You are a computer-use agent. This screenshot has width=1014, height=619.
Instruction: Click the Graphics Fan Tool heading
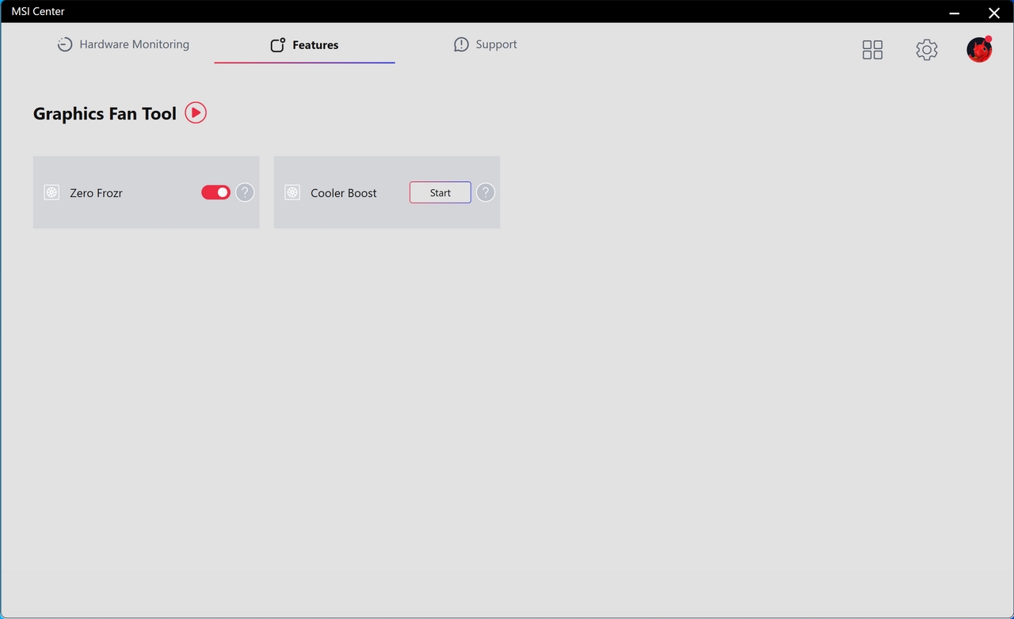[x=105, y=113]
